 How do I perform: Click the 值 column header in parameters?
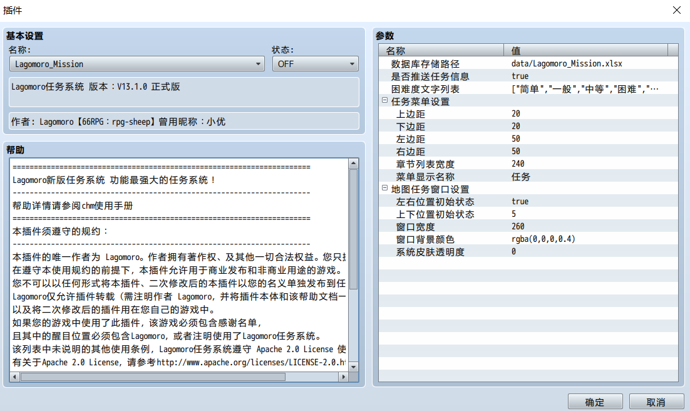585,50
